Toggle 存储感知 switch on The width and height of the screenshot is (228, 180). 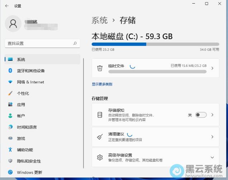click(201, 115)
